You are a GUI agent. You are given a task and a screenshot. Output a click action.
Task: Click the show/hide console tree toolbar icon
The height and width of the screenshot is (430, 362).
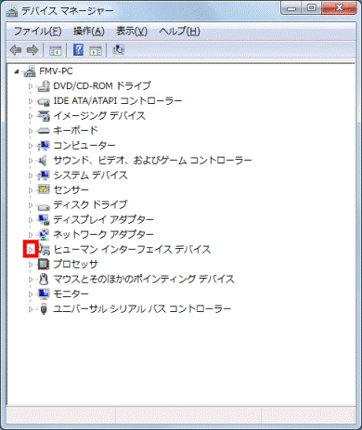tap(56, 50)
